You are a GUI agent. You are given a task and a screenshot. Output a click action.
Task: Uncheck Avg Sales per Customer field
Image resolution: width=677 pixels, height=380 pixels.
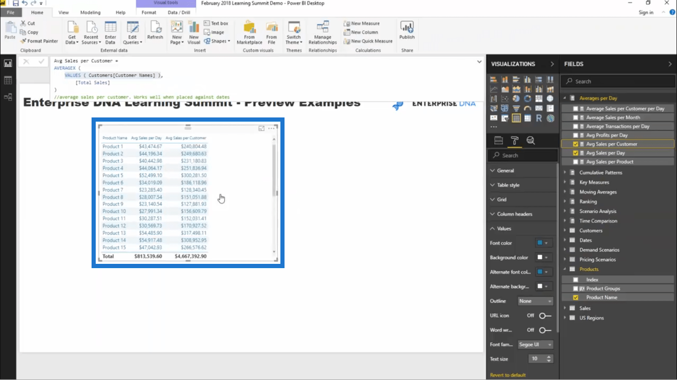coord(575,144)
